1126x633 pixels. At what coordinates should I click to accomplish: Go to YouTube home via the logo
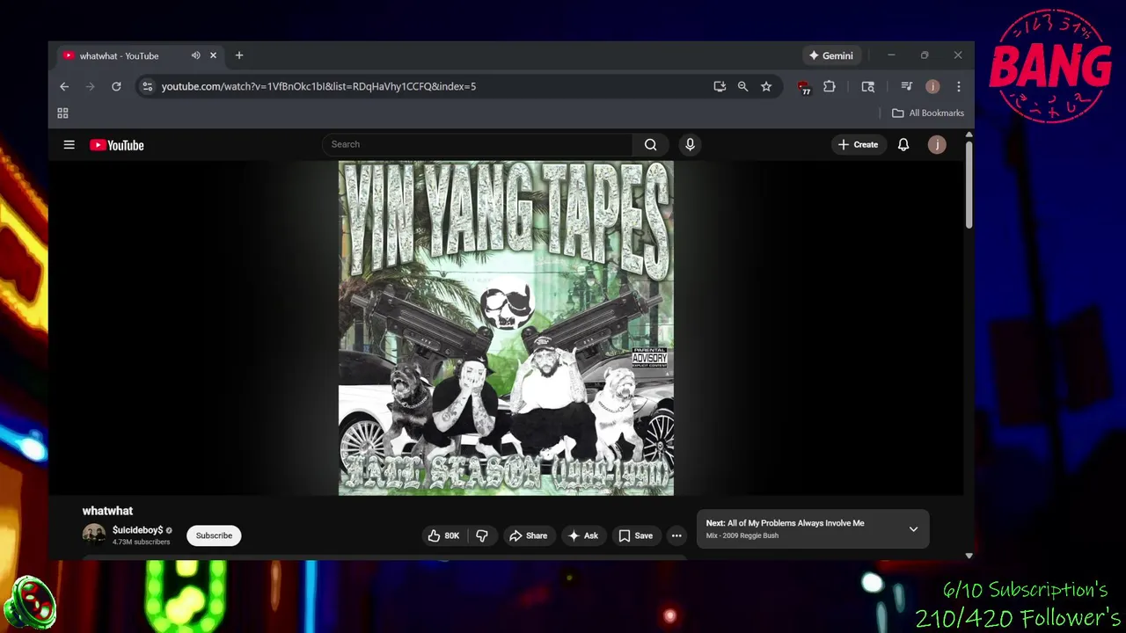[116, 145]
